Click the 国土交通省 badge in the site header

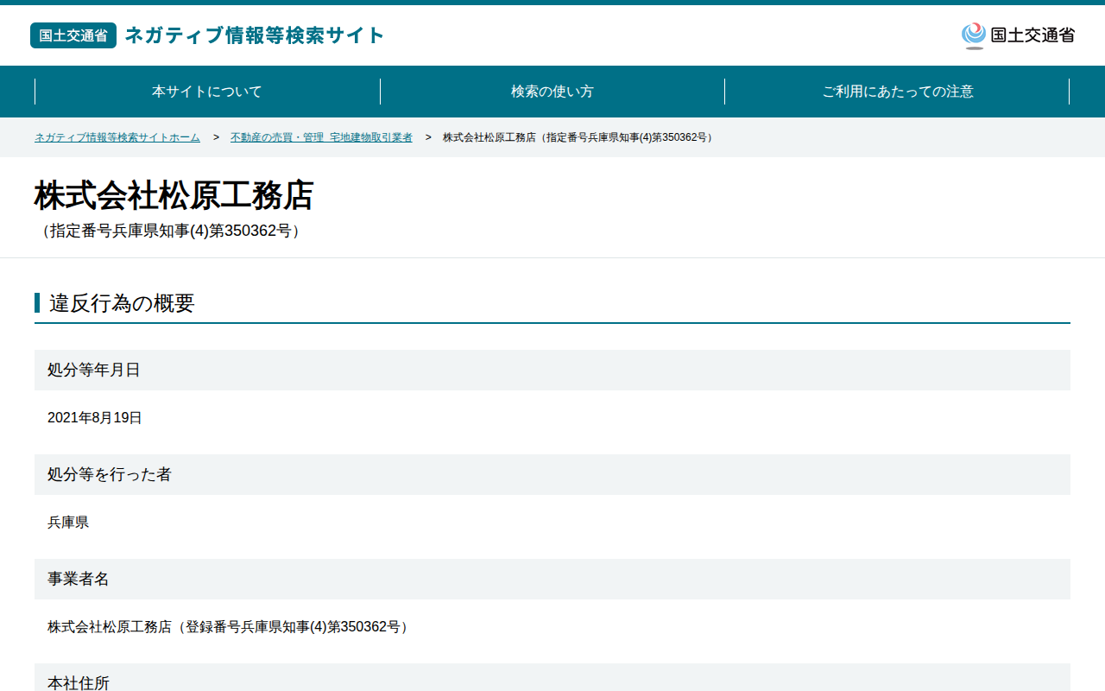pos(73,35)
